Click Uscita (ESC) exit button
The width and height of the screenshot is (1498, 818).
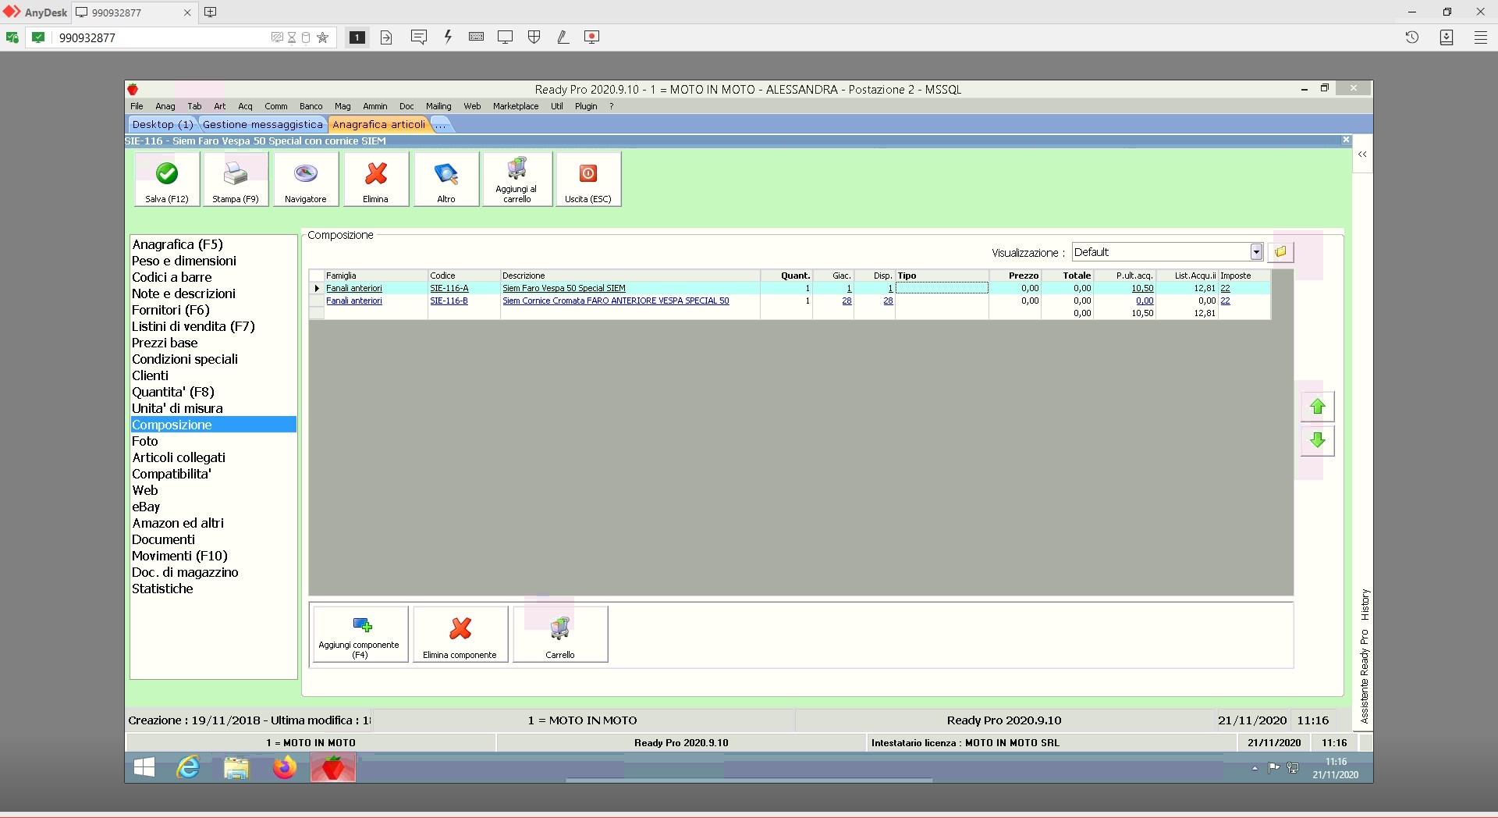pos(588,180)
